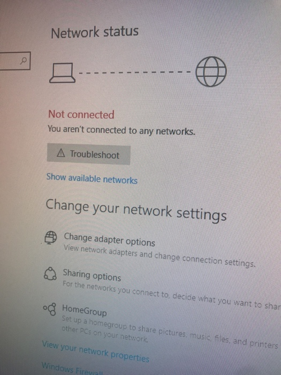Screen dimensions: 281x375
Task: Click View network adapters description text
Action: click(x=160, y=256)
